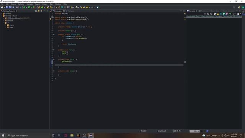This screenshot has height=138, width=245.
Task: Expand the JRE System Library node
Action: point(4,18)
